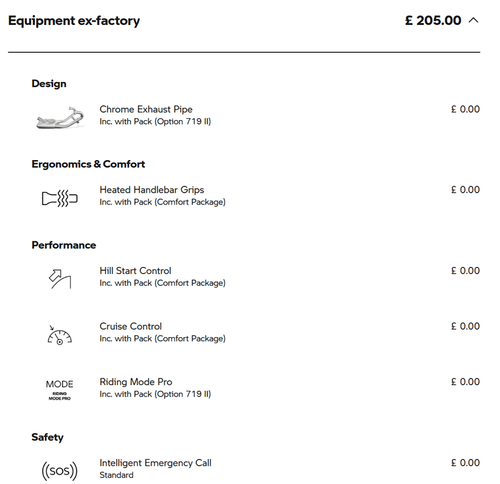This screenshot has height=484, width=500.
Task: Select the Chrome Exhaust Pipe title
Action: [146, 109]
